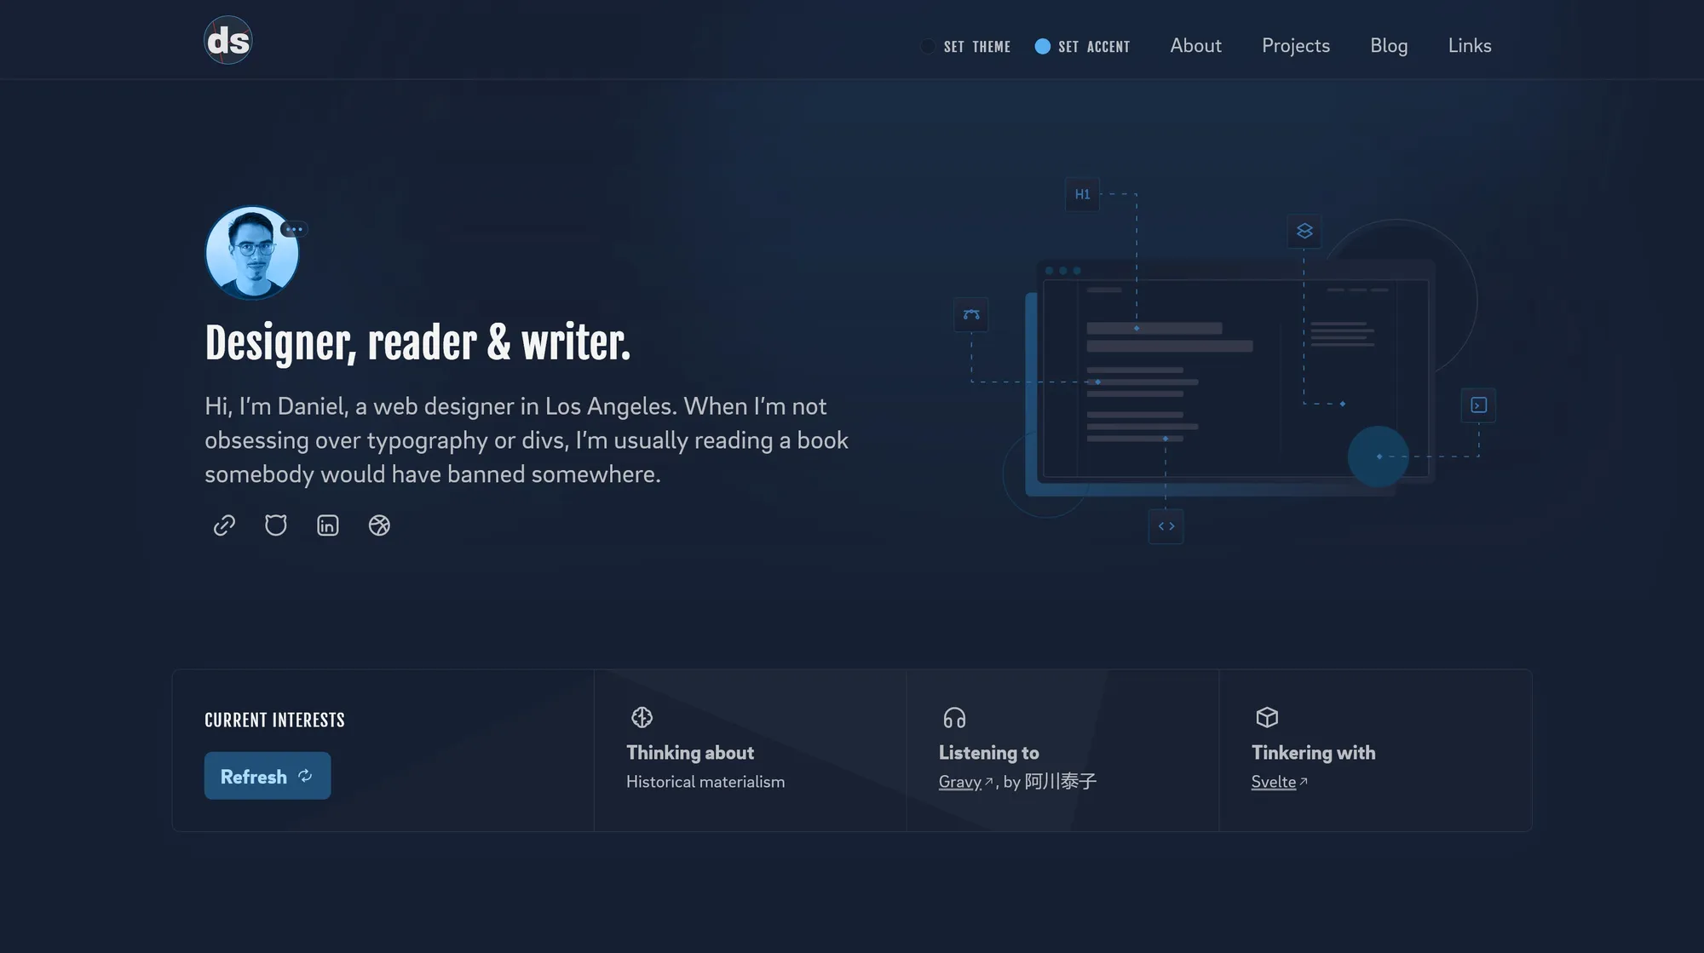Click the Links tab in navigation
This screenshot has height=953, width=1704.
(1470, 43)
